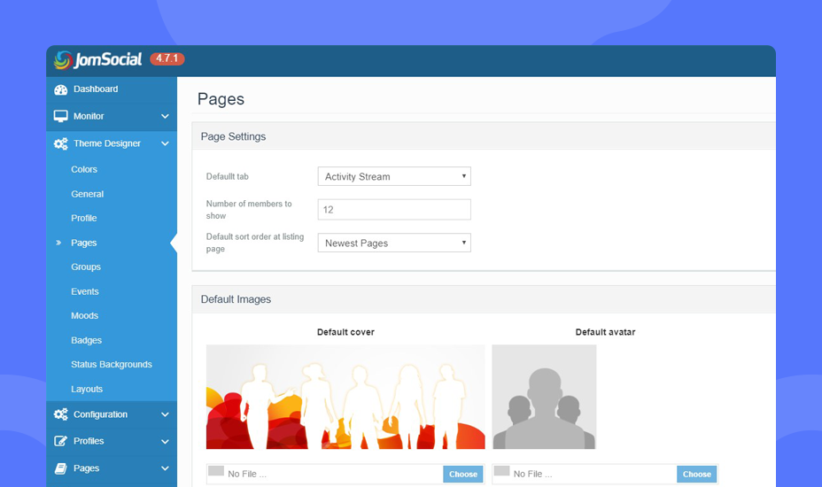Expand the Monitor menu chevron

(165, 116)
